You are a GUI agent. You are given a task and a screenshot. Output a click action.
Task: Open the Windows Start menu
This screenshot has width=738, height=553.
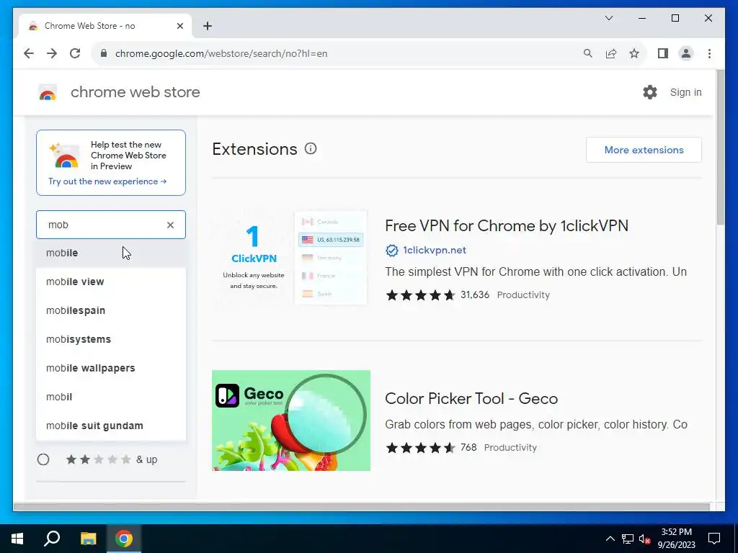(x=17, y=539)
